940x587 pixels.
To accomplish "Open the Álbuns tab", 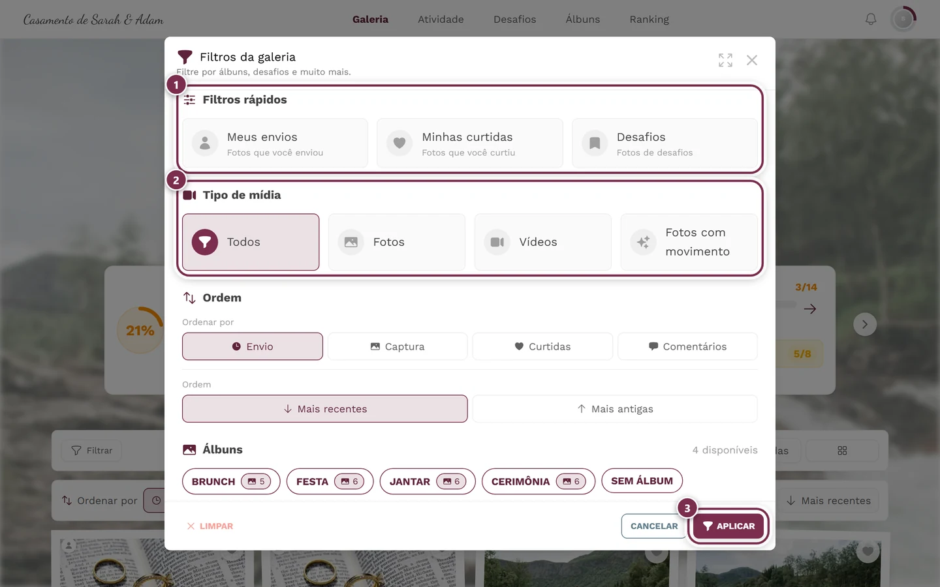I will (583, 20).
